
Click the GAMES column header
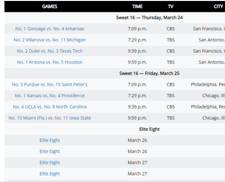click(x=50, y=7)
